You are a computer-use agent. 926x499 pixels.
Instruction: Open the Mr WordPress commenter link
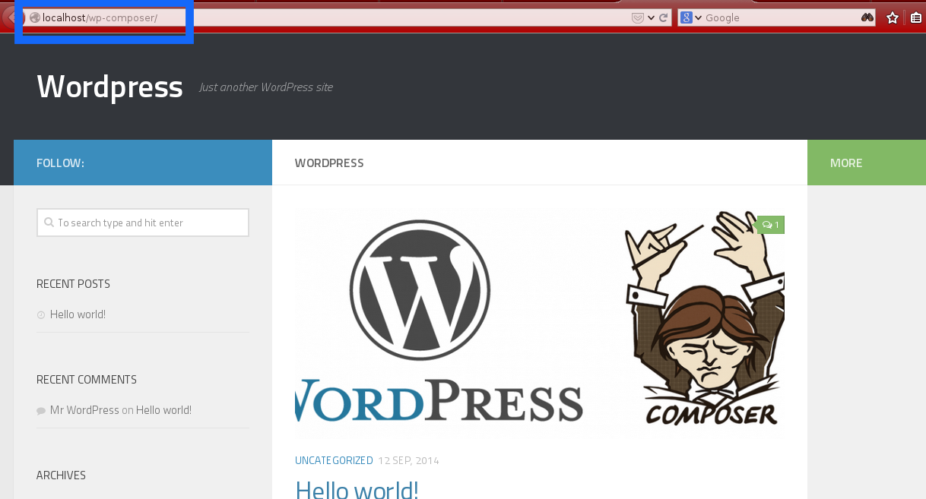point(84,410)
